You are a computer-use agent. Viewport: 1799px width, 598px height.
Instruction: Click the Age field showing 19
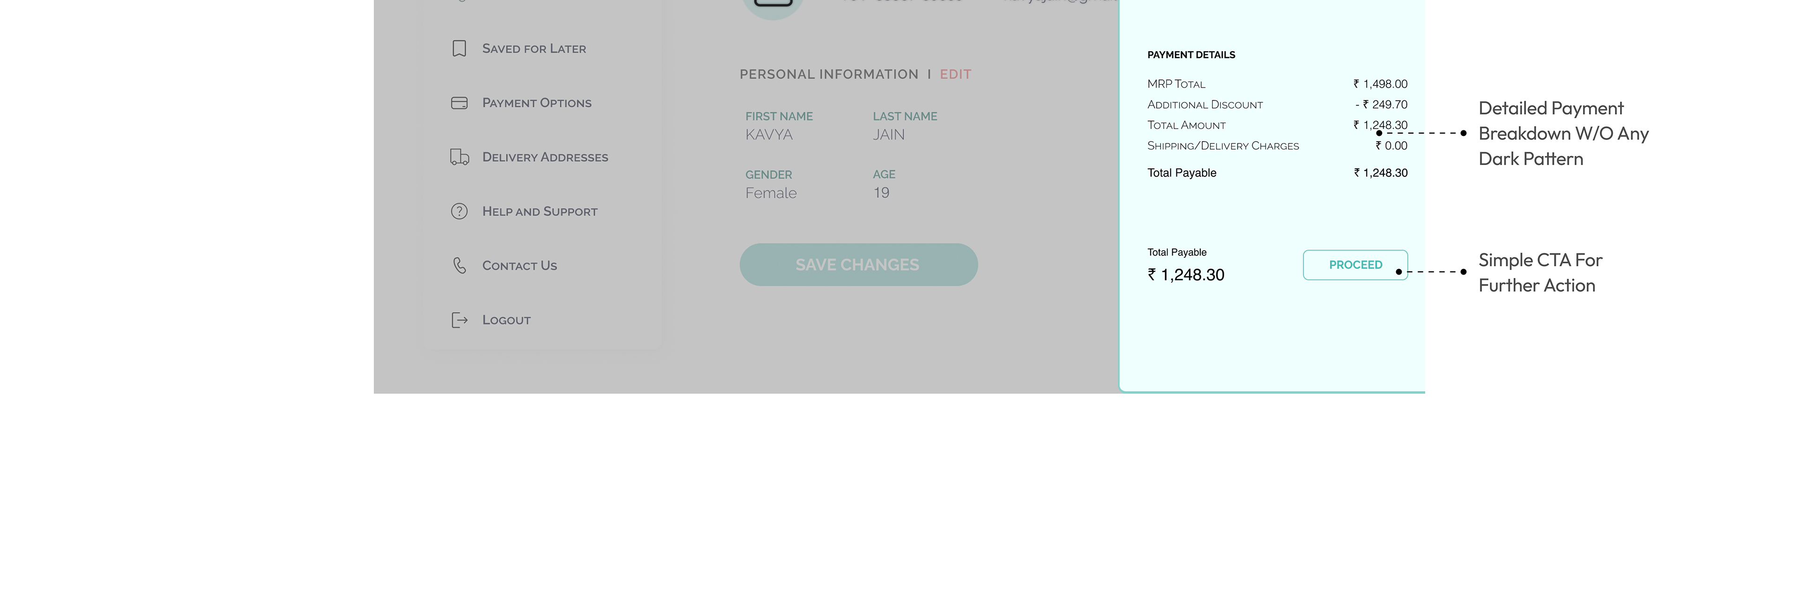click(x=881, y=193)
